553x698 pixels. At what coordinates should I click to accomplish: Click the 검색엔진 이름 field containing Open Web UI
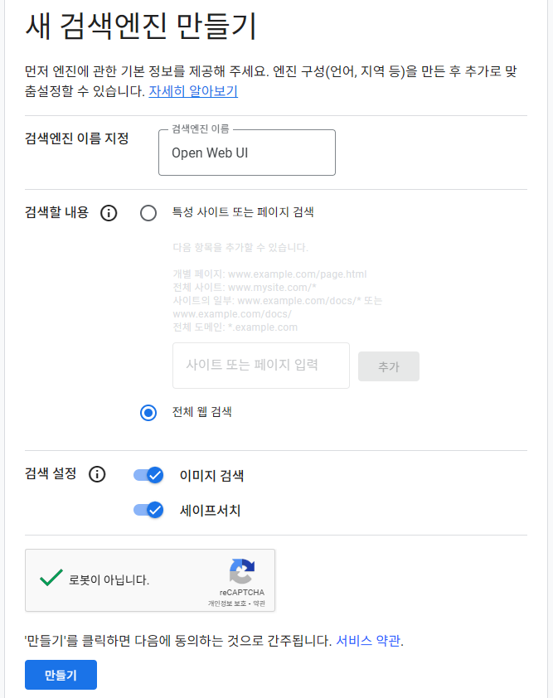pos(246,153)
